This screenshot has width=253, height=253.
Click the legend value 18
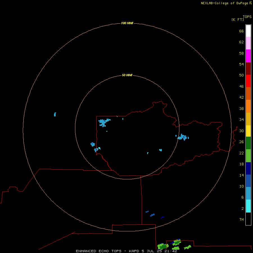click(241, 164)
